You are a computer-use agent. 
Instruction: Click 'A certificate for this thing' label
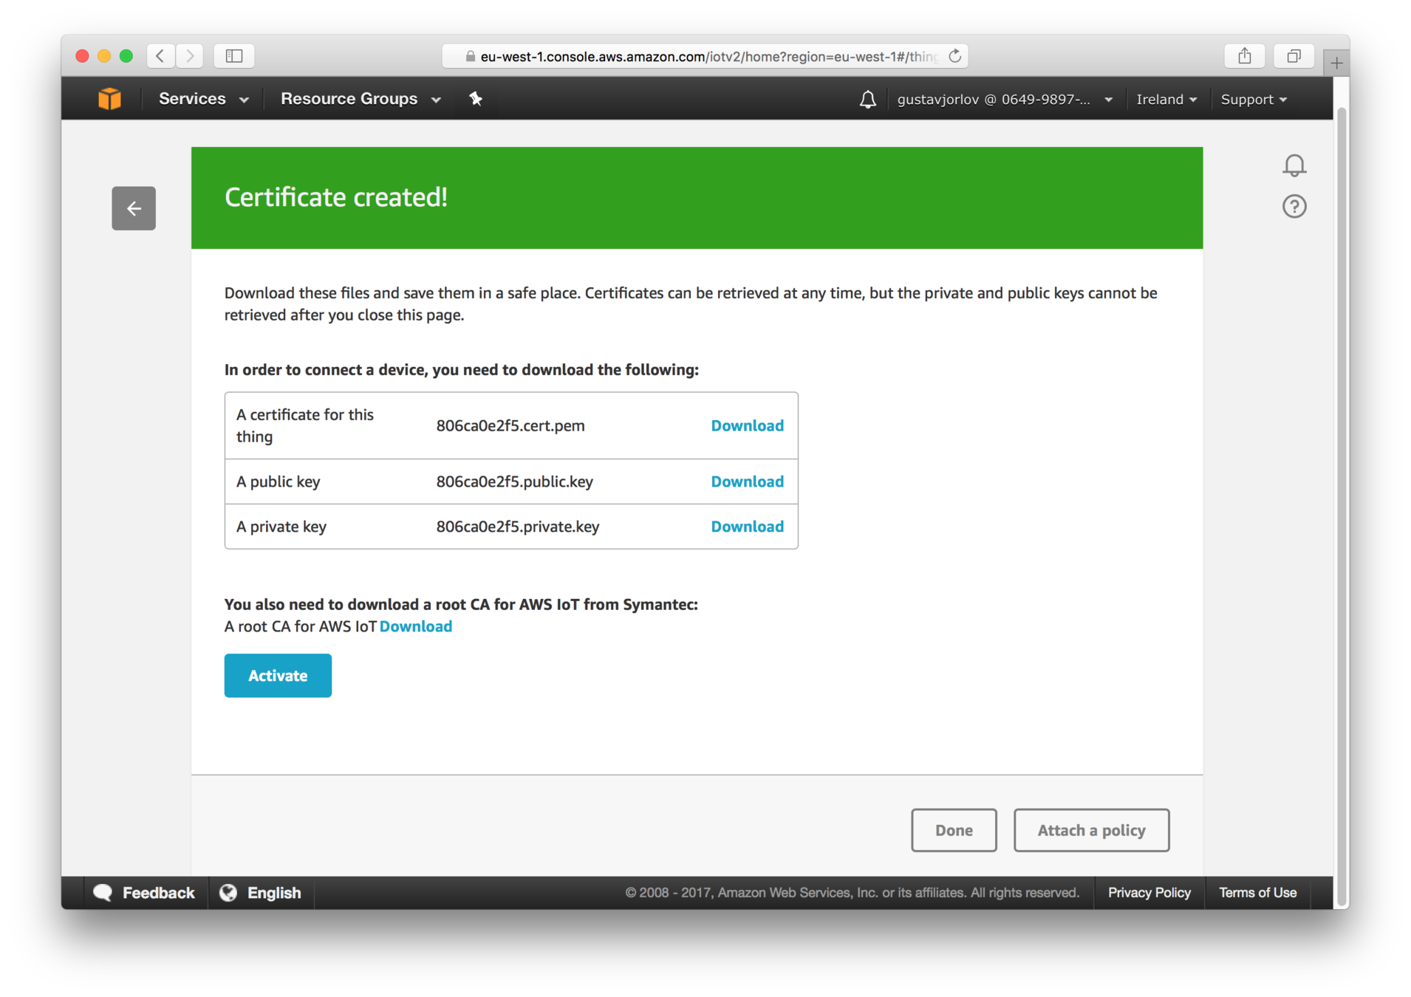305,426
